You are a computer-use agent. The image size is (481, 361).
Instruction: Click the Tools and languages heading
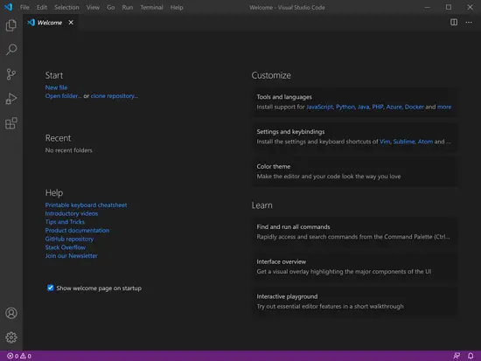click(284, 97)
